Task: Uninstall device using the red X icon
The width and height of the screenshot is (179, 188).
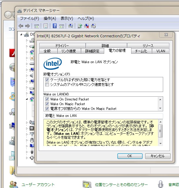Action: click(87, 26)
